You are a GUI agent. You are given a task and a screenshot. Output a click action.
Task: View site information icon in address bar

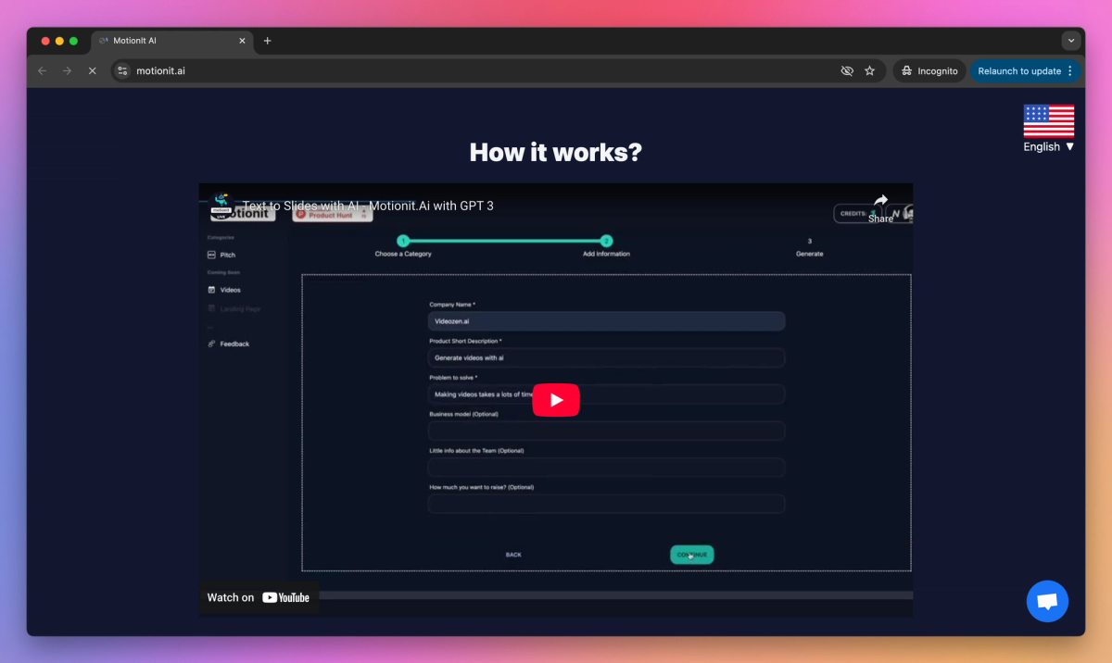122,70
